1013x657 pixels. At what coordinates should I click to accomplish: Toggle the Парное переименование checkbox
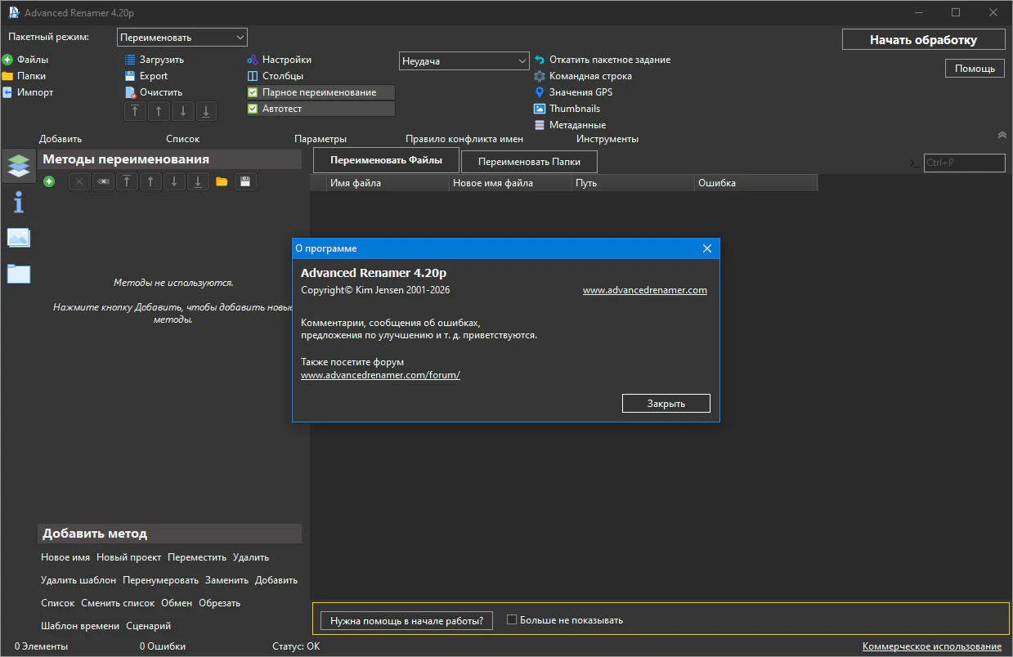pos(253,92)
